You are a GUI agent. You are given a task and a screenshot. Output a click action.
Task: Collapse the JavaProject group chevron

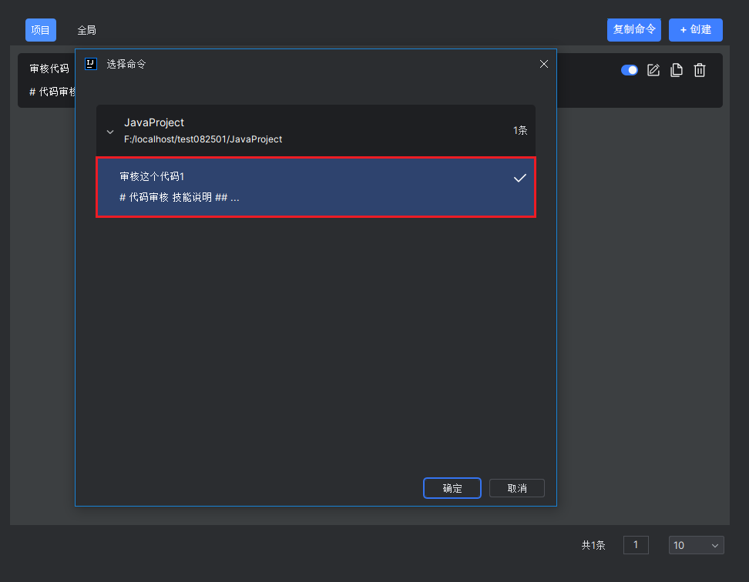[x=110, y=132]
